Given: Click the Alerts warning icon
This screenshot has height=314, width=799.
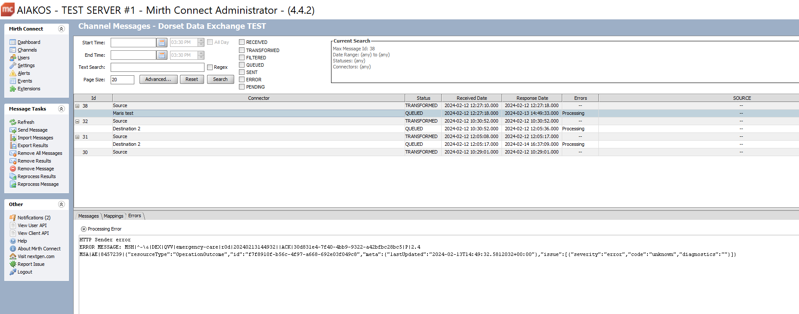Looking at the screenshot, I should [13, 73].
